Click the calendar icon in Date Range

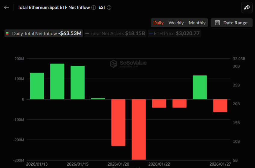[217, 23]
